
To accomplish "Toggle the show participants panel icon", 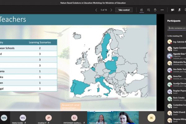I will (141, 10).
